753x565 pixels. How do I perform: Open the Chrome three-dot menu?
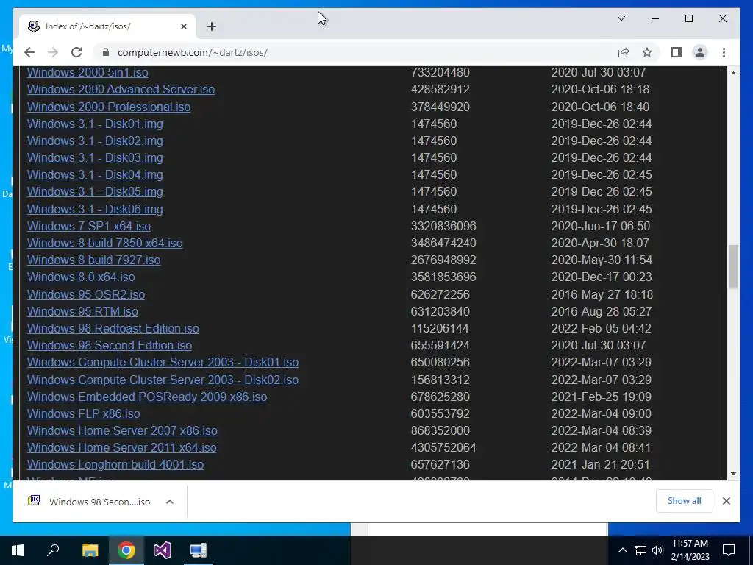(x=724, y=52)
